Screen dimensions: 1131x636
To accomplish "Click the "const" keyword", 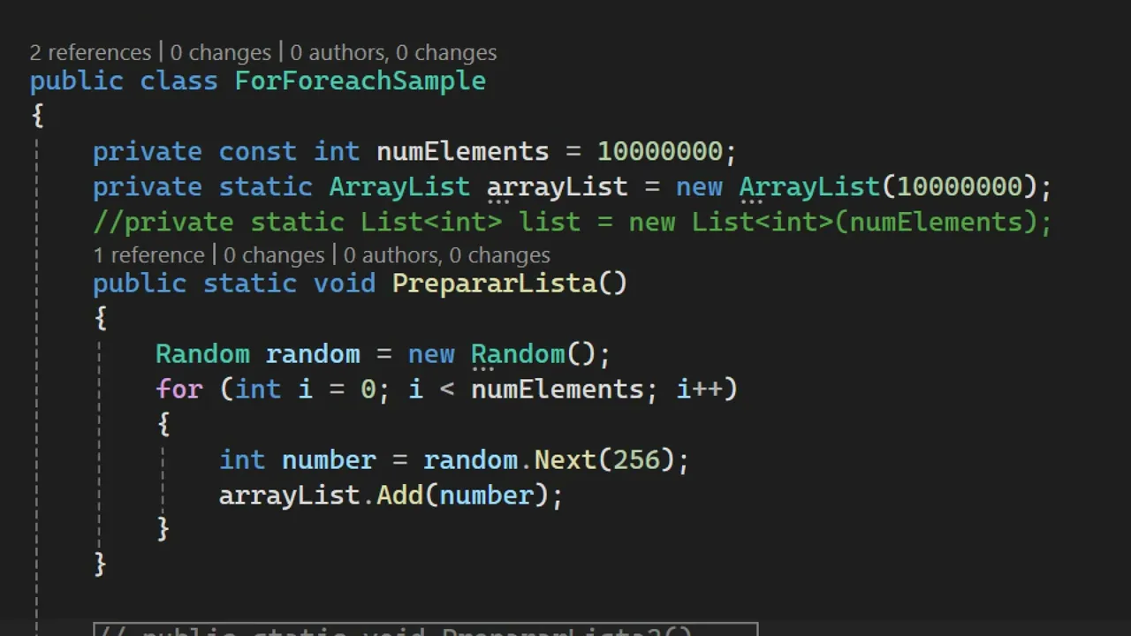I will click(258, 152).
